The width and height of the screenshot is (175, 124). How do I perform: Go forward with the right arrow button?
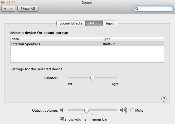click(x=12, y=9)
